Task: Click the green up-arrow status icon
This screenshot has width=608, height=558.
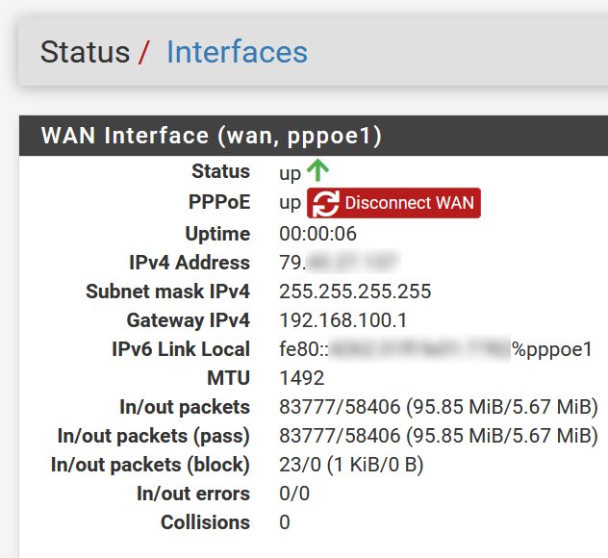Action: [x=317, y=170]
